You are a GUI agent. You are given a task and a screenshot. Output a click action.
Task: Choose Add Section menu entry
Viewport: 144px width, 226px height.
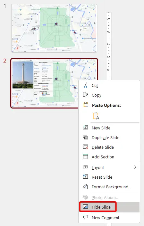[109, 157]
